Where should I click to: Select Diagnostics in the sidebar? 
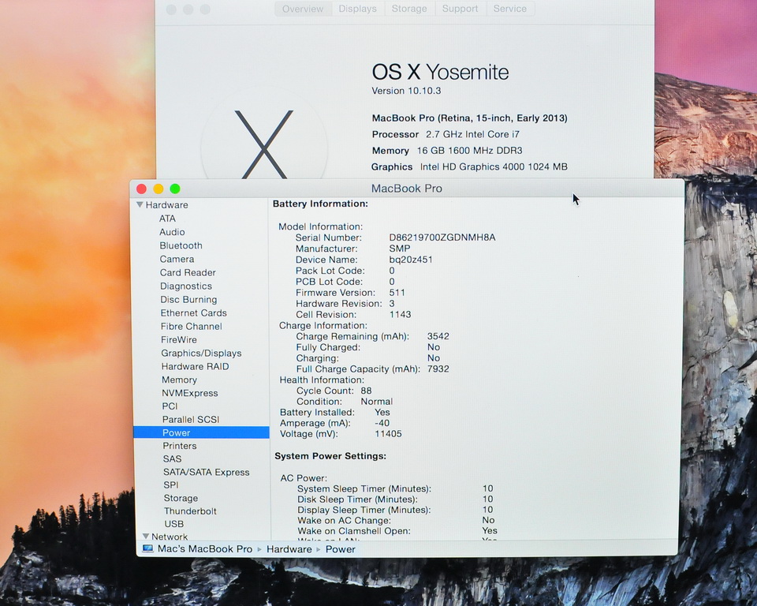point(186,286)
